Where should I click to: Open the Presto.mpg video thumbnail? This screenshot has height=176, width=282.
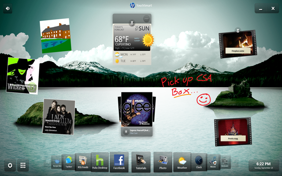[x=233, y=132]
